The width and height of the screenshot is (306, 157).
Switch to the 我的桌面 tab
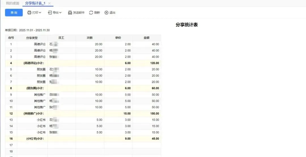12,3
